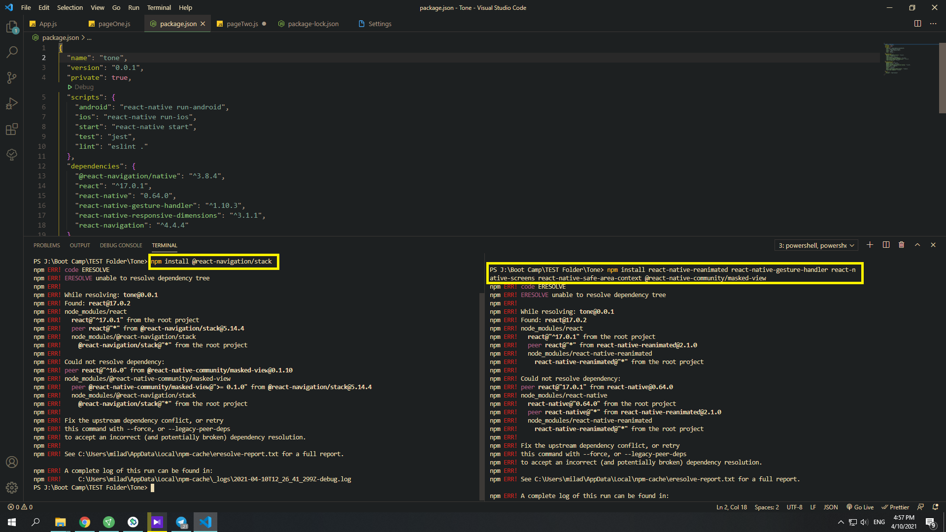Kill terminal with trash icon
Viewport: 946px width, 532px height.
coord(901,245)
